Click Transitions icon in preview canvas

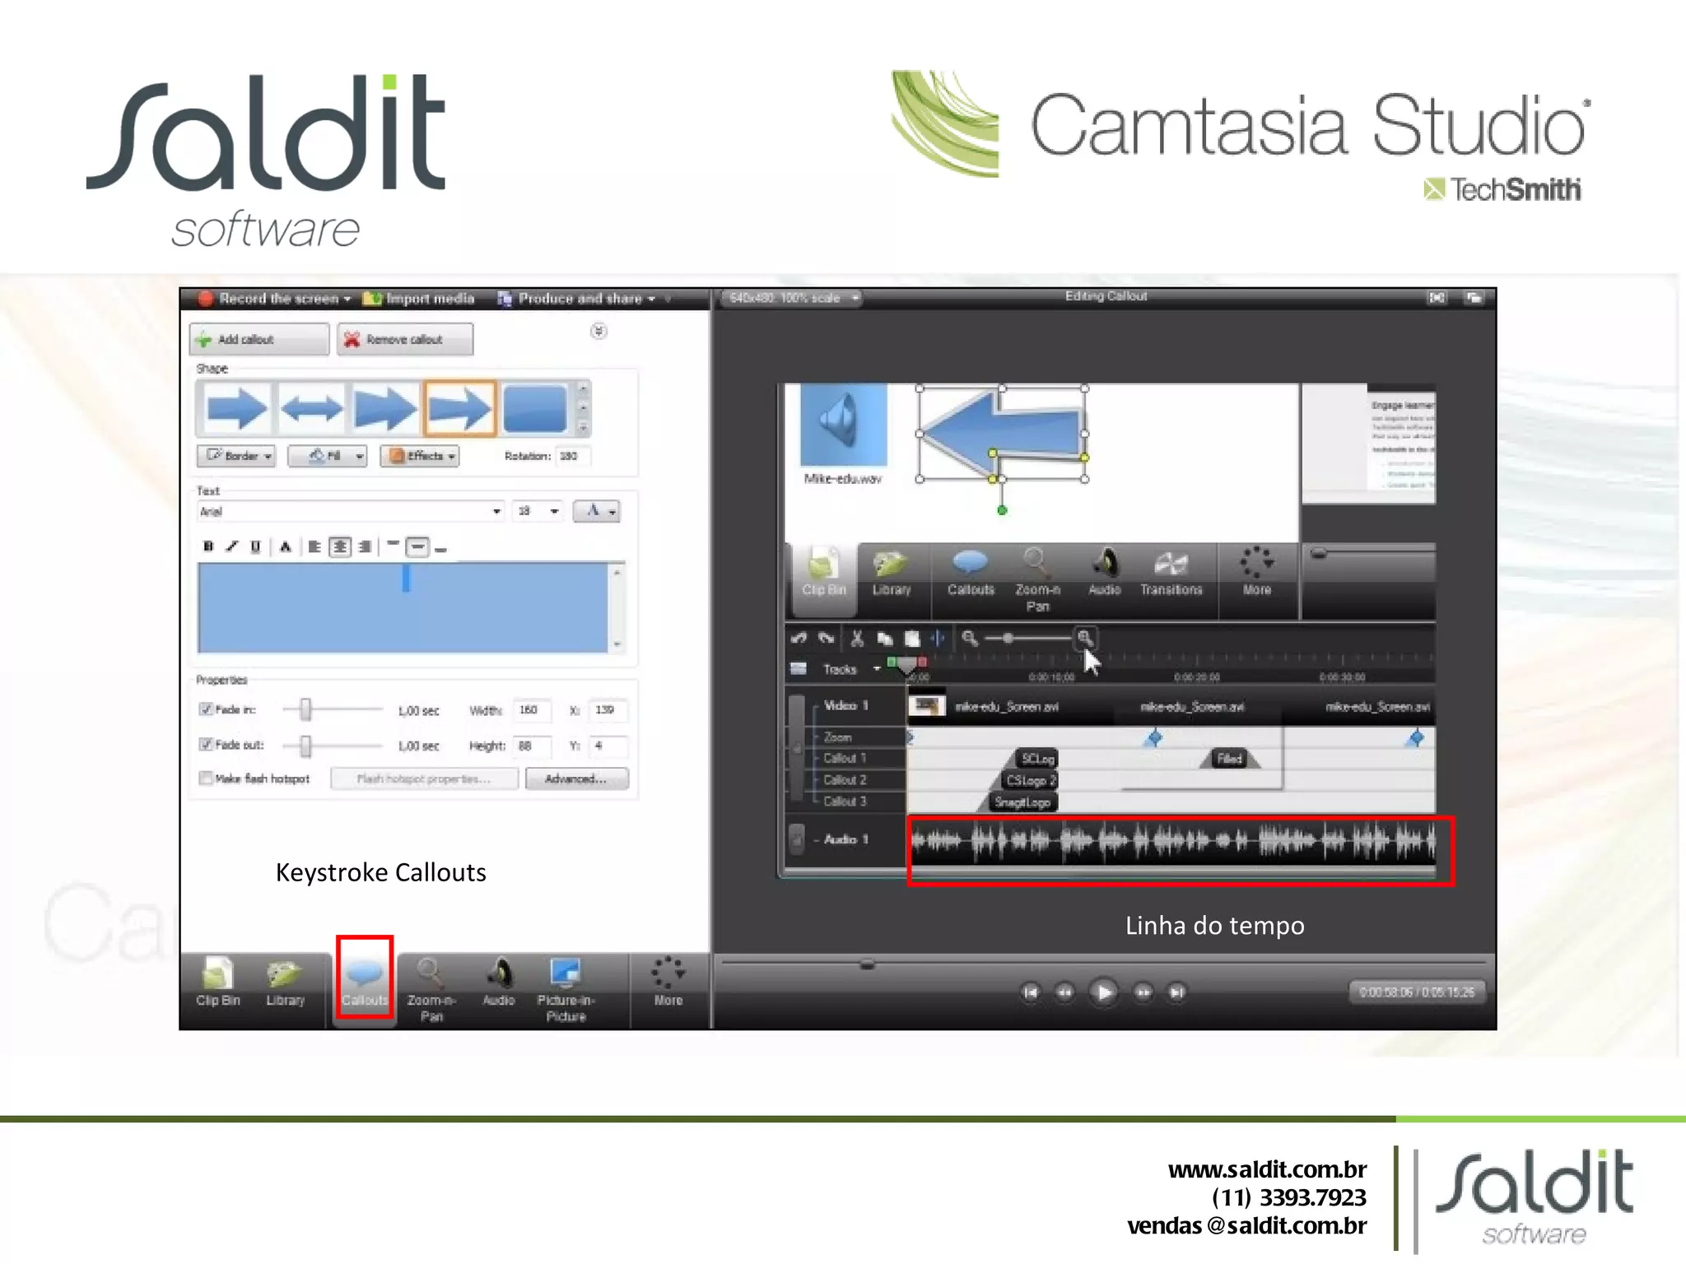point(1171,573)
